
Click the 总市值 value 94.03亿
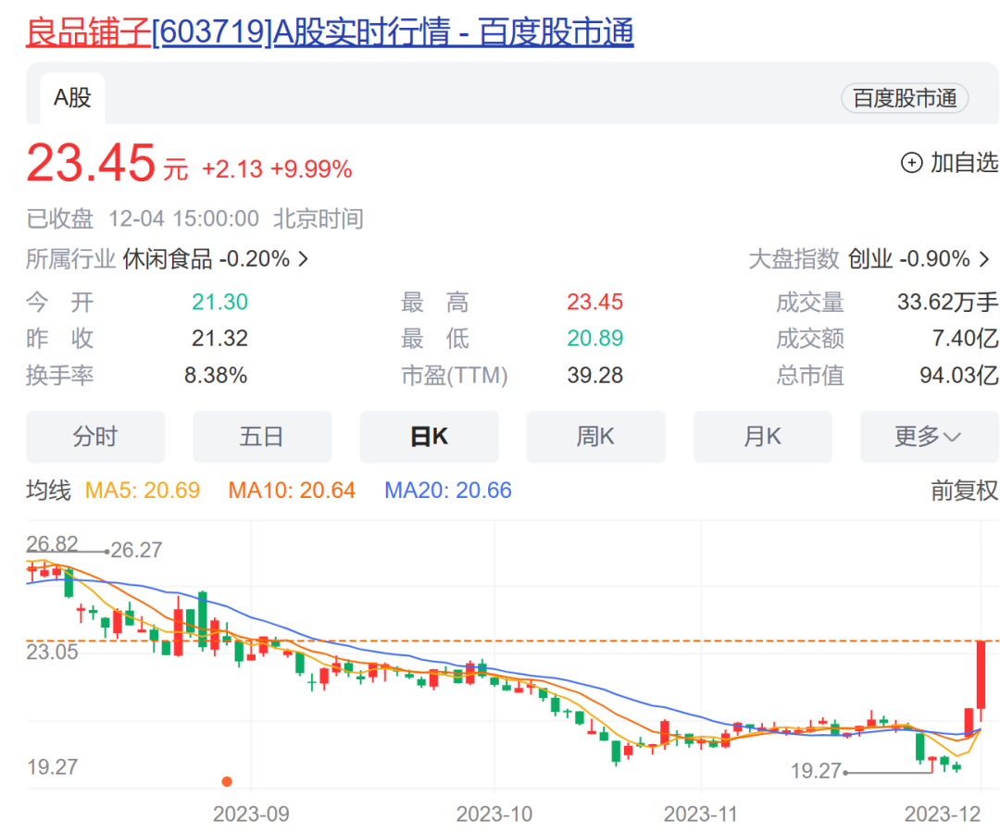tap(958, 375)
